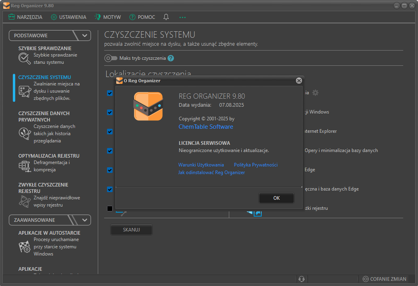Screen dimensions: 418x286
Task: Click the Czyszczenie systemu brush icon
Action: coord(25,91)
